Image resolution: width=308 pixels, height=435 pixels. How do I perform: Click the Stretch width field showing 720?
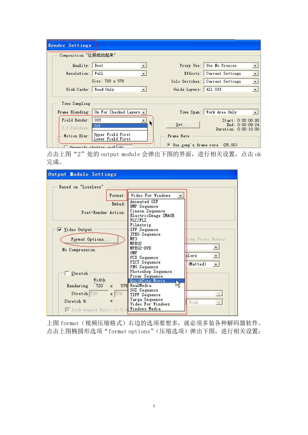click(99, 294)
